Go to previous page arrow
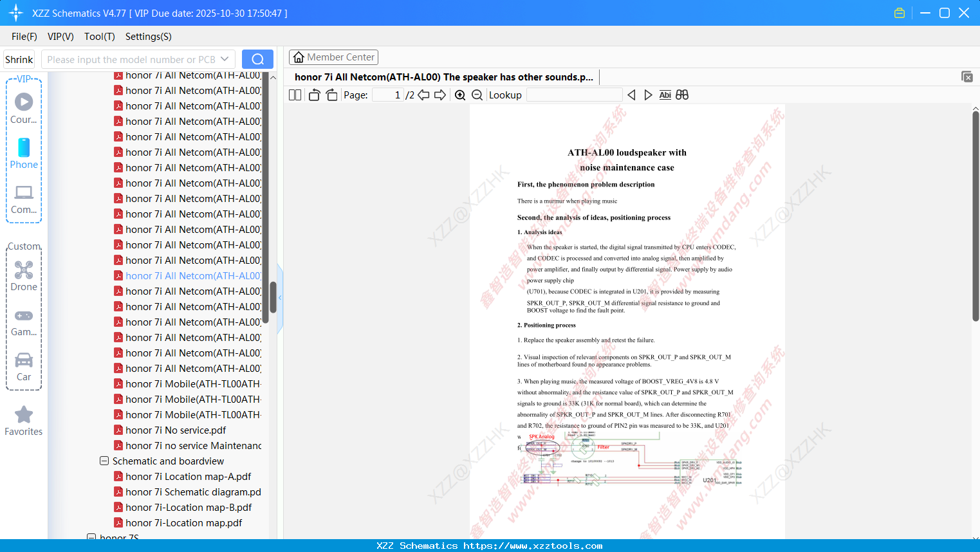 pyautogui.click(x=423, y=95)
